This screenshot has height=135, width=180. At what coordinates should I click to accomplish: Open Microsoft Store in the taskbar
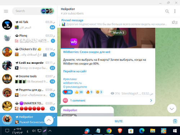coord(131,131)
